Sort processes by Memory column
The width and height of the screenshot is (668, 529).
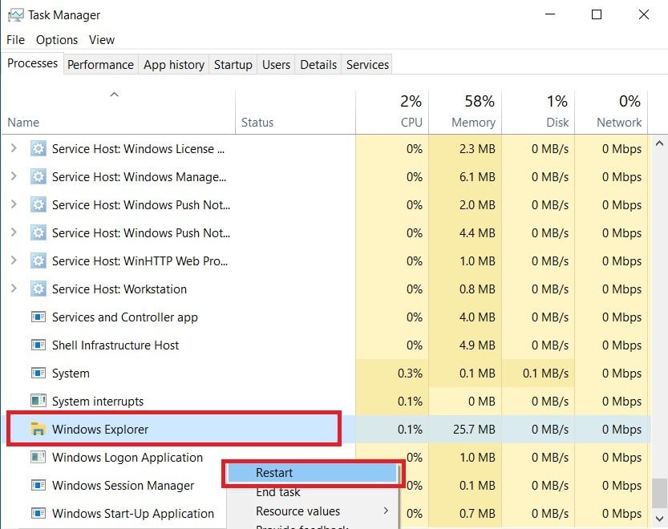[x=465, y=112]
